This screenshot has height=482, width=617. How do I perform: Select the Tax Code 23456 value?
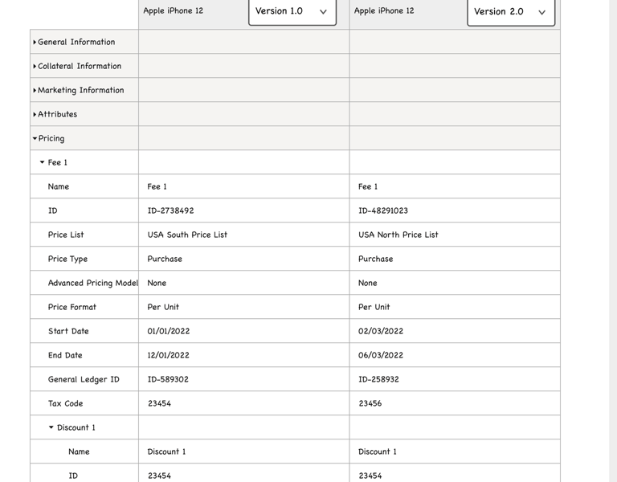point(370,403)
